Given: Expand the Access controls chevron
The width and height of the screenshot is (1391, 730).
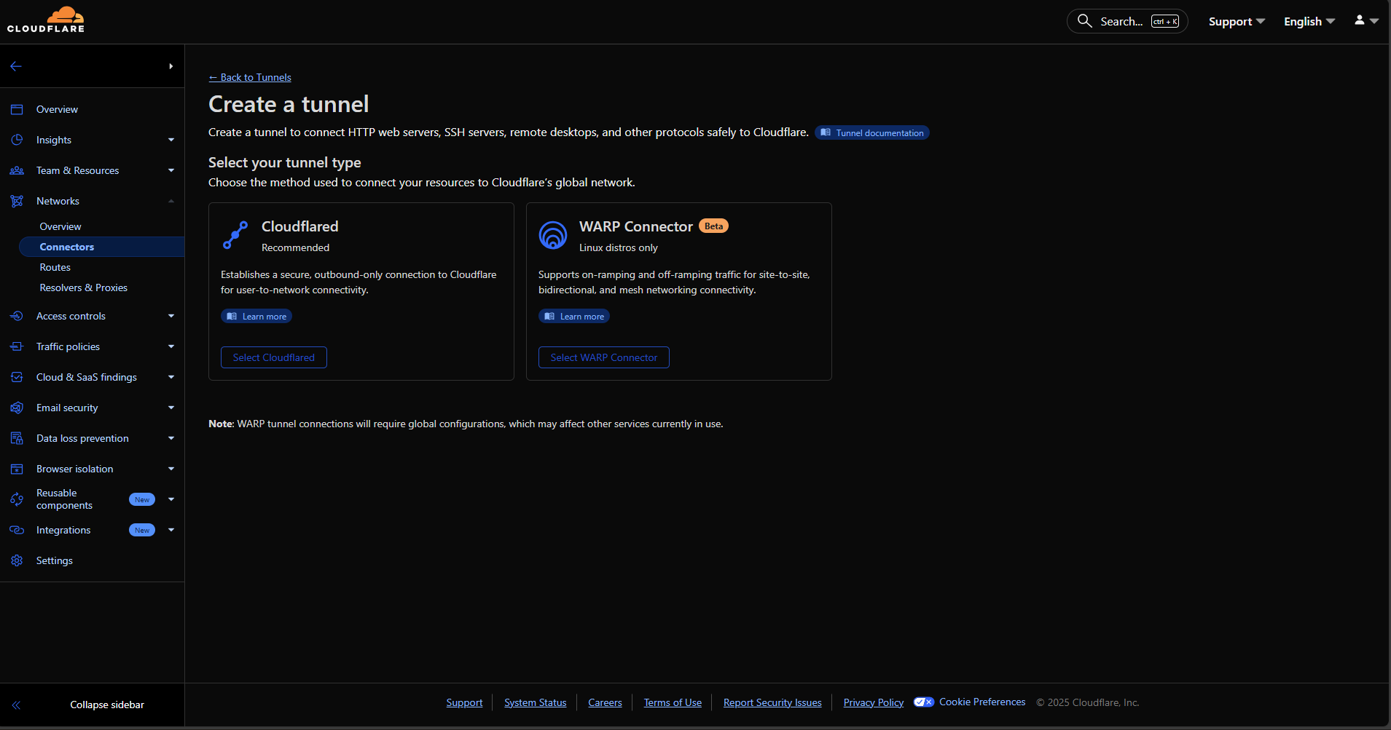Looking at the screenshot, I should 171,316.
